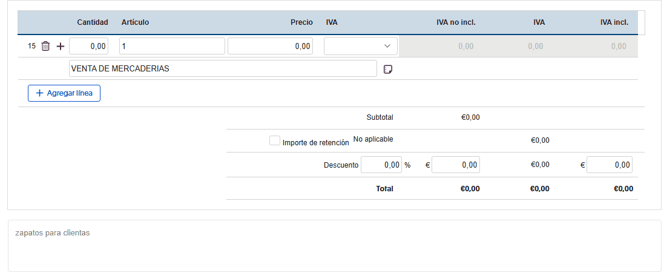
Task: Select the Precio input field
Action: [x=270, y=46]
